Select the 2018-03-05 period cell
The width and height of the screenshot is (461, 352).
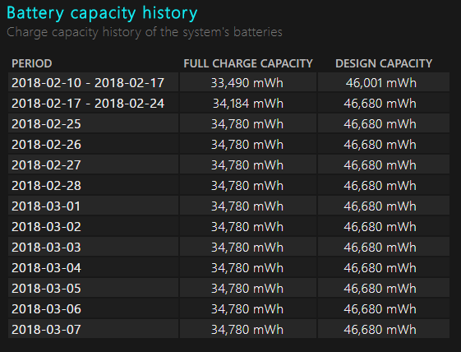pyautogui.click(x=93, y=288)
